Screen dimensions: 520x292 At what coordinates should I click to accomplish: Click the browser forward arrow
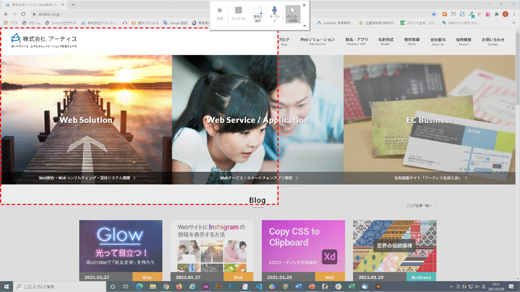tap(15, 14)
